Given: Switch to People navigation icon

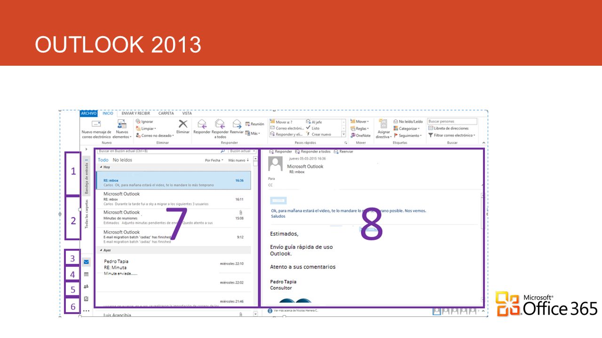Looking at the screenshot, I should click(86, 286).
